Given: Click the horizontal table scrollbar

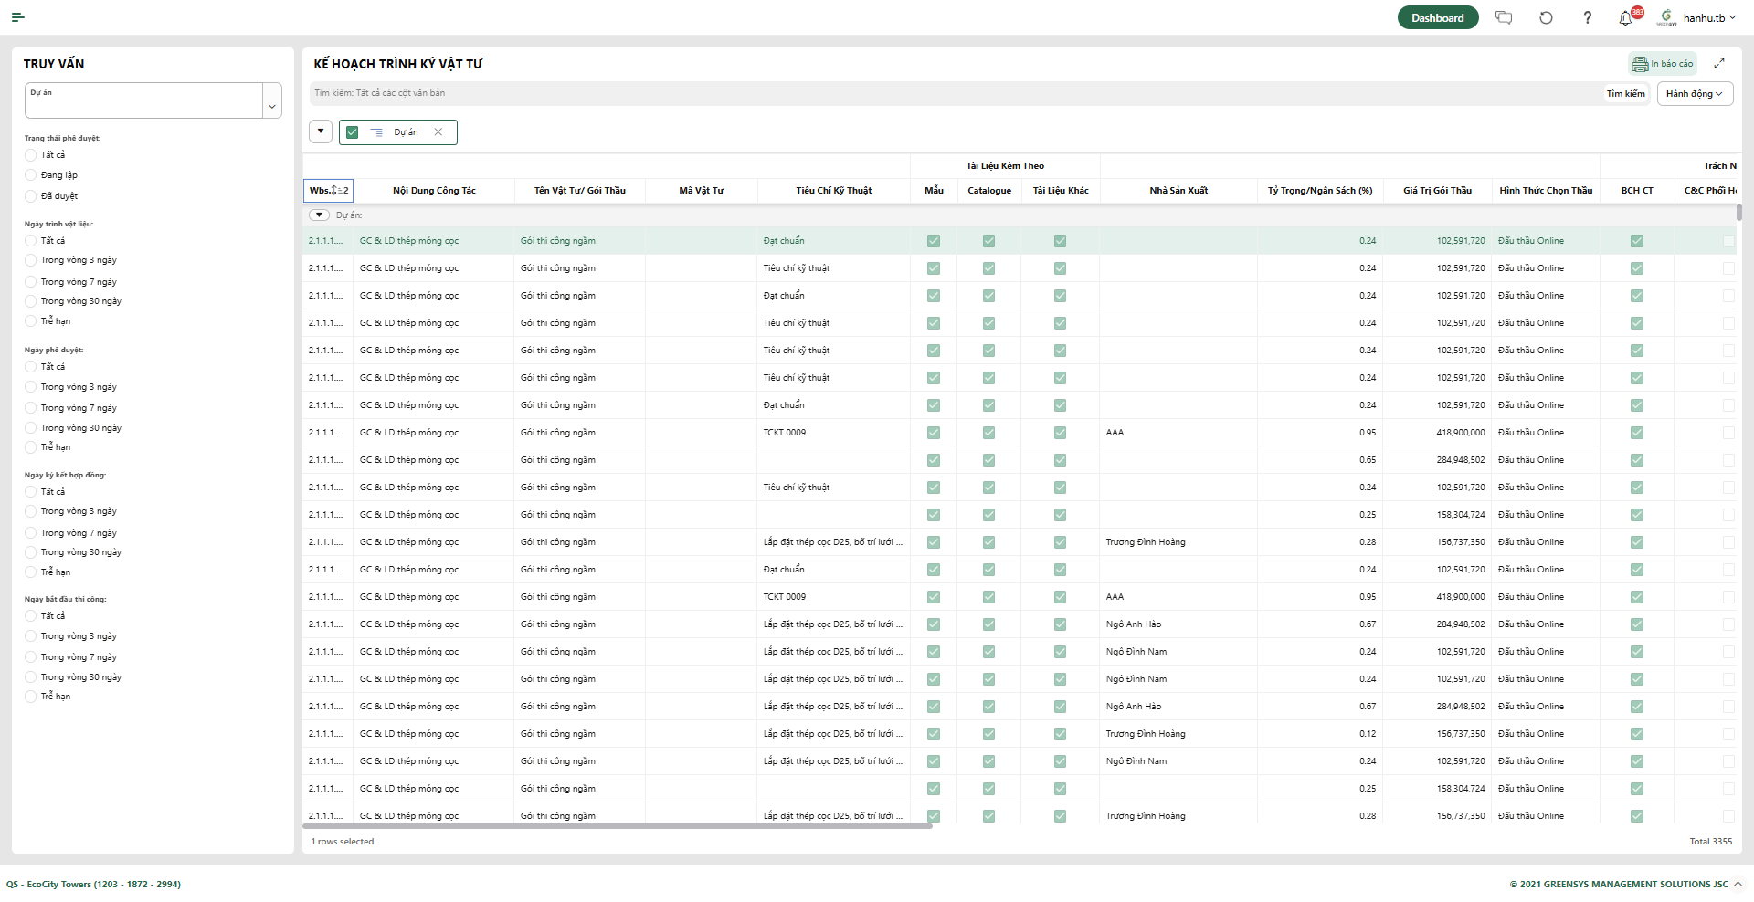Looking at the screenshot, I should (618, 826).
